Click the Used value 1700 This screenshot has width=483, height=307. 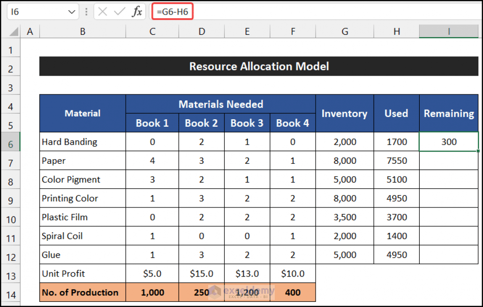click(396, 142)
